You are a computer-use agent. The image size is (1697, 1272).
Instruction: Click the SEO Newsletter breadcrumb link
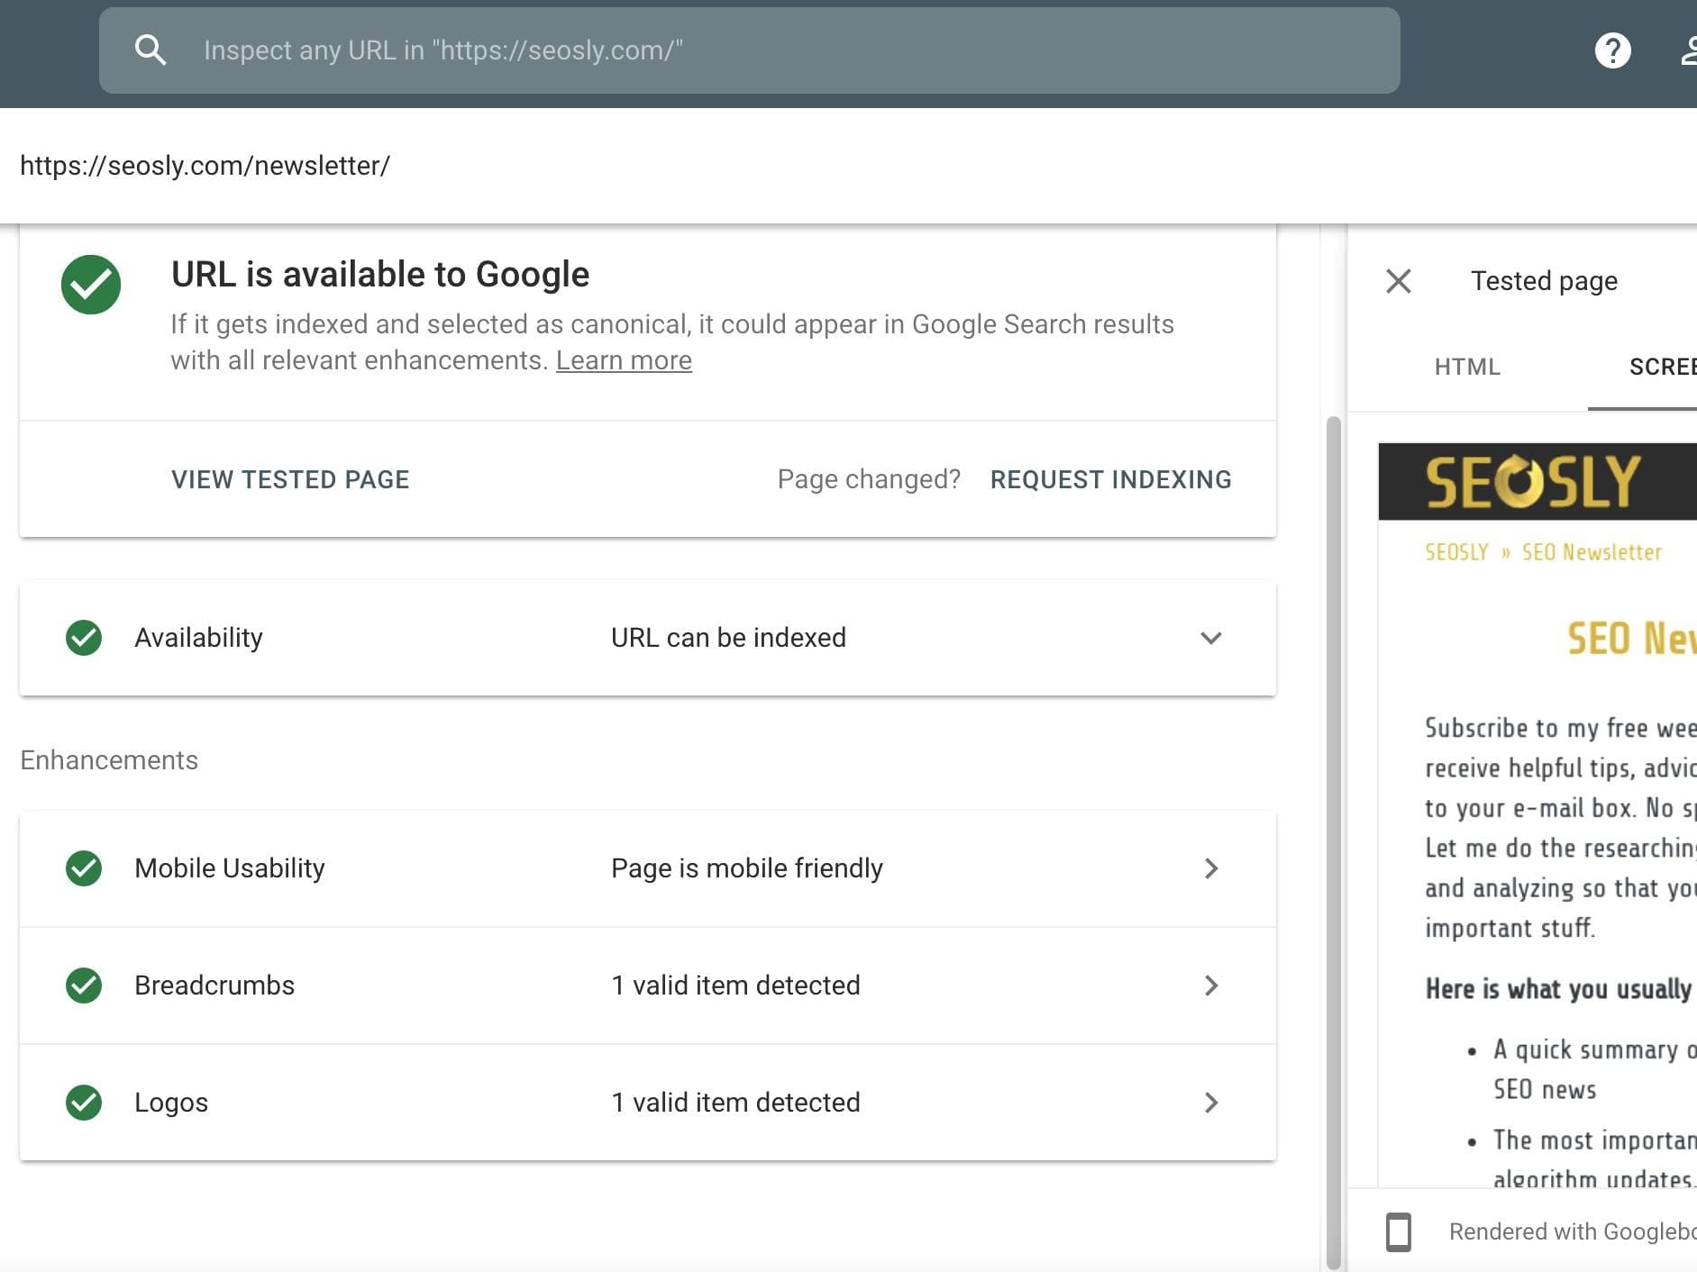[x=1592, y=552]
